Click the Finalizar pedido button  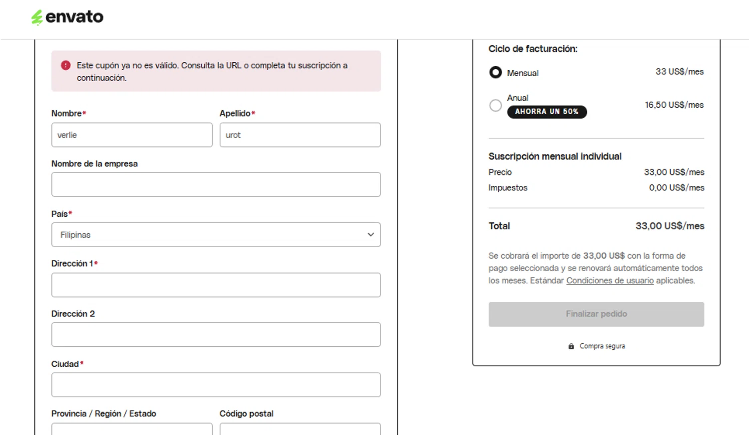[596, 314]
